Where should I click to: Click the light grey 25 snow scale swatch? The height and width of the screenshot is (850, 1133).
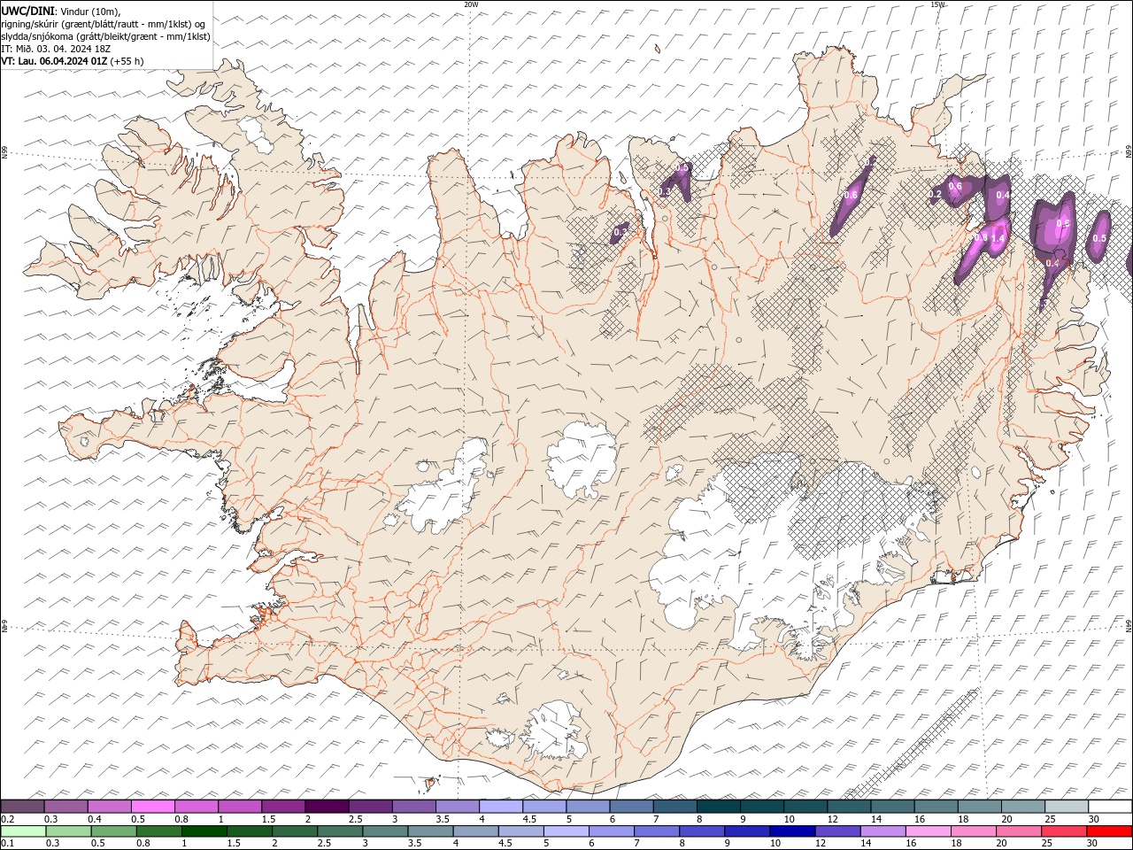[x=1066, y=807]
